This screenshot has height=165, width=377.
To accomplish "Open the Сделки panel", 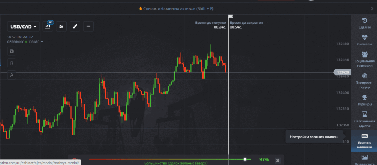I will [x=364, y=23].
